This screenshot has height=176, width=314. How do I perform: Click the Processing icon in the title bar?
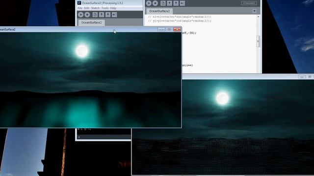click(79, 3)
